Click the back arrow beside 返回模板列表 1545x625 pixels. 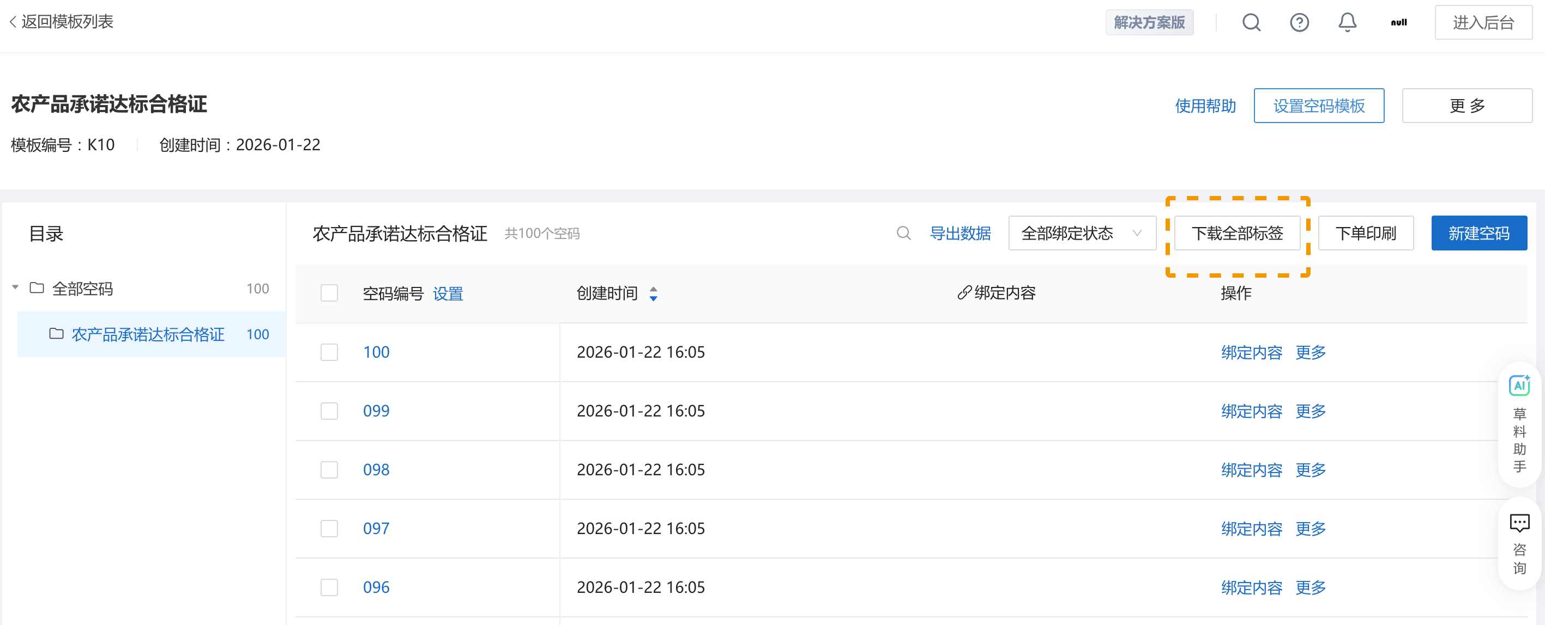(x=12, y=22)
